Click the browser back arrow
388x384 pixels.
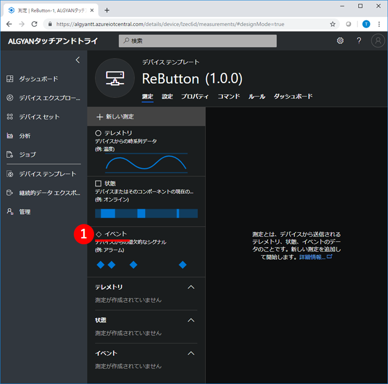9,24
